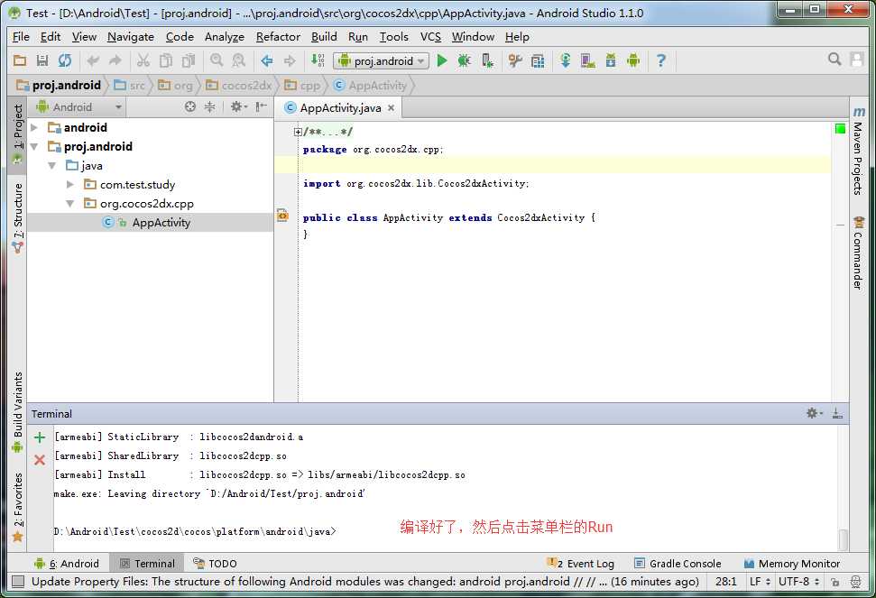The width and height of the screenshot is (876, 598).
Task: Open Search Everywhere magnifier icon
Action: [x=835, y=60]
